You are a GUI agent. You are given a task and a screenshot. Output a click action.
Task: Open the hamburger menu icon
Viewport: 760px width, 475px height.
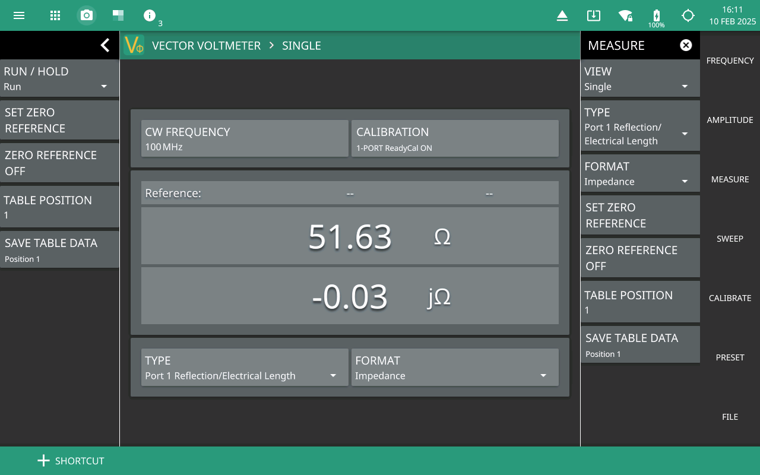(x=19, y=15)
